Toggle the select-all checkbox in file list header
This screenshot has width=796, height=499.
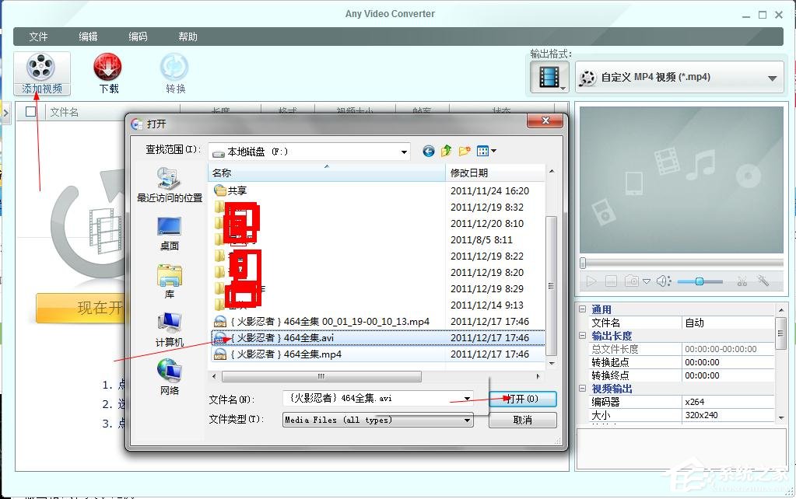click(29, 111)
